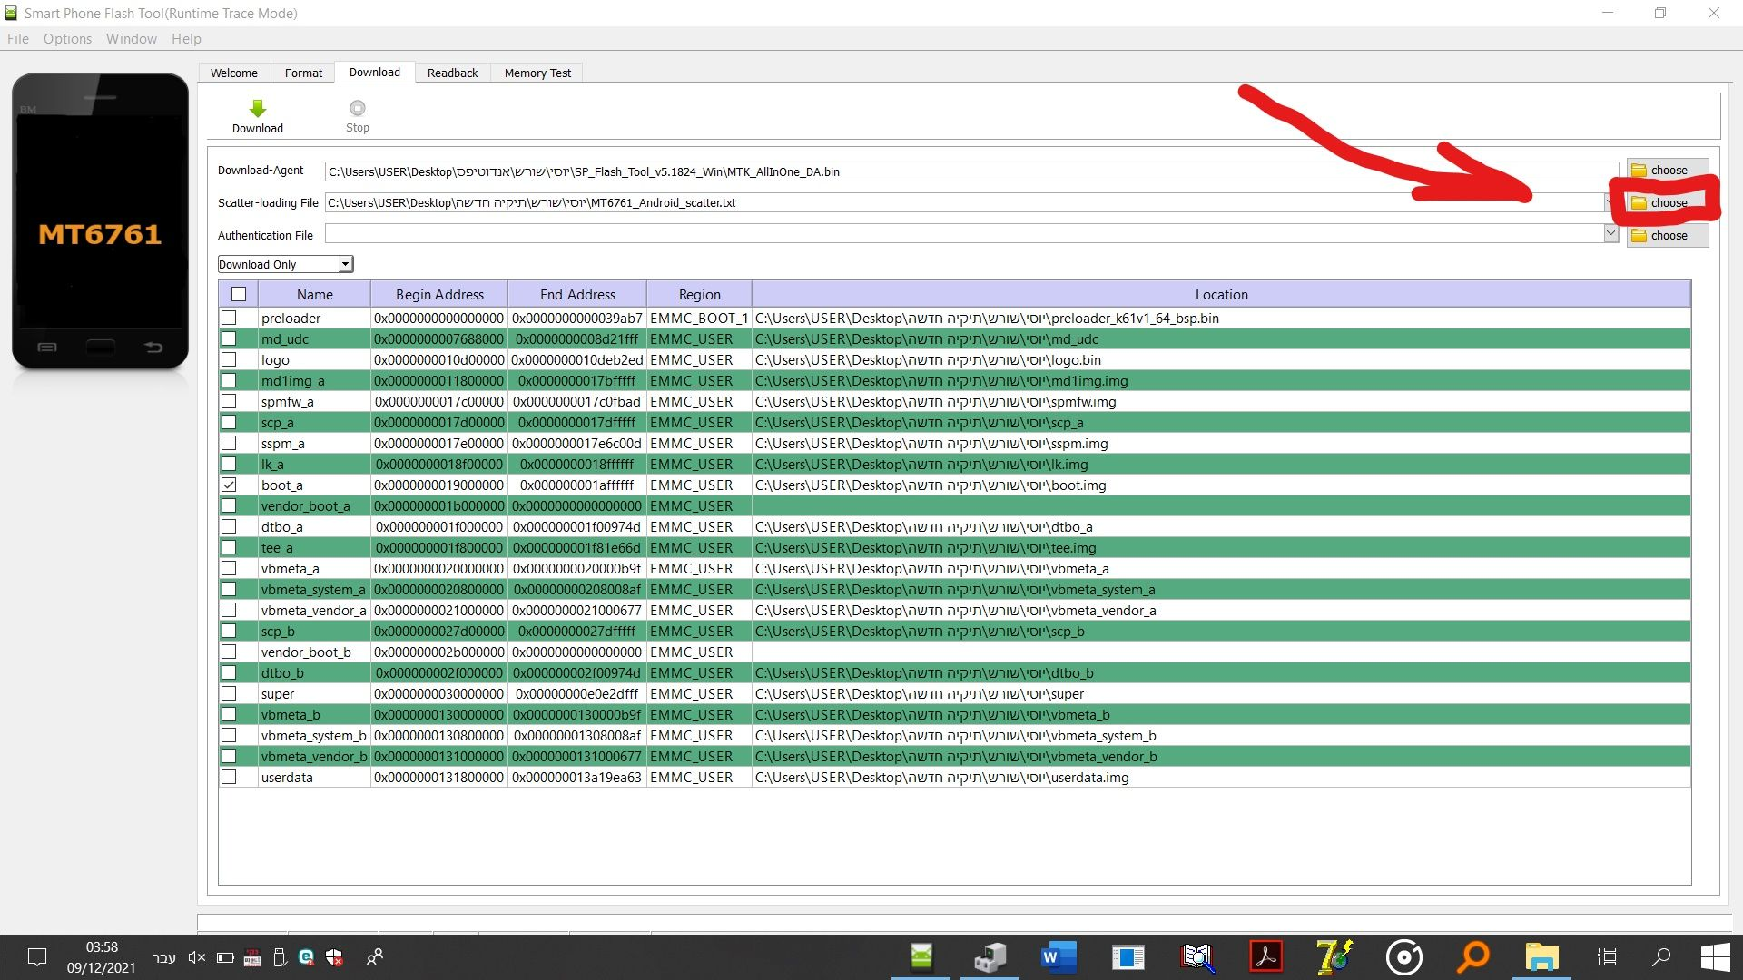1743x980 pixels.
Task: Open File Explorer from the taskbar
Action: (x=1541, y=956)
